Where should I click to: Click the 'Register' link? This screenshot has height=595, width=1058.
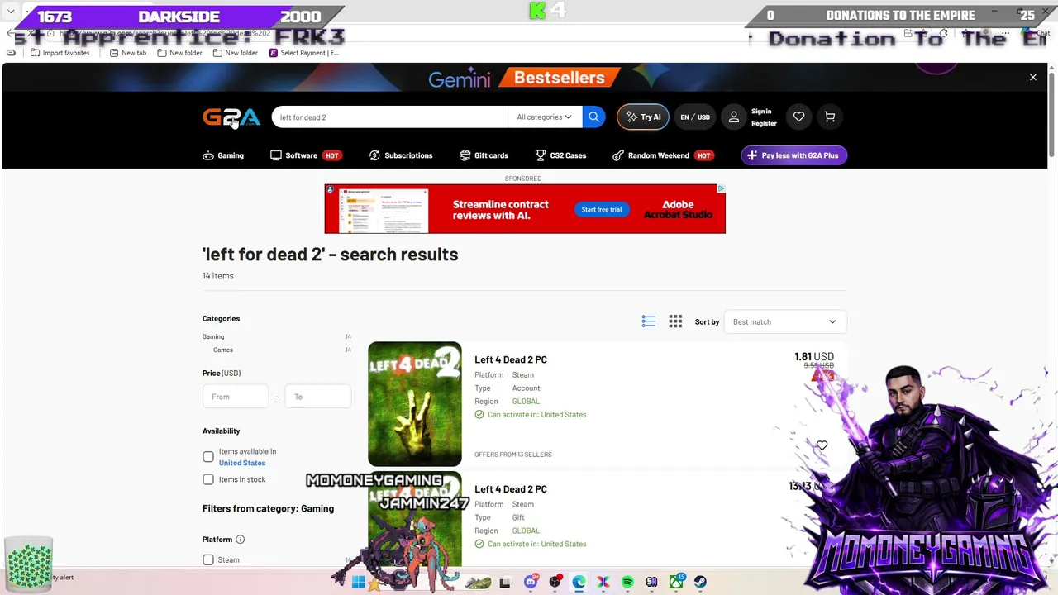pos(764,124)
